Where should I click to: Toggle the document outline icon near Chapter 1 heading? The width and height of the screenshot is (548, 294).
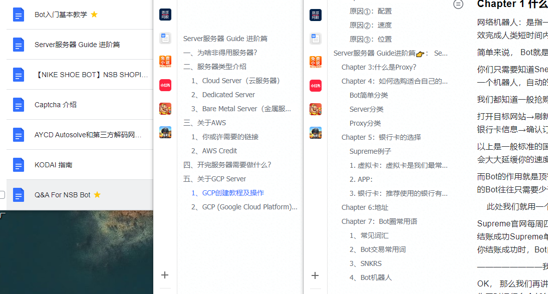click(x=458, y=4)
